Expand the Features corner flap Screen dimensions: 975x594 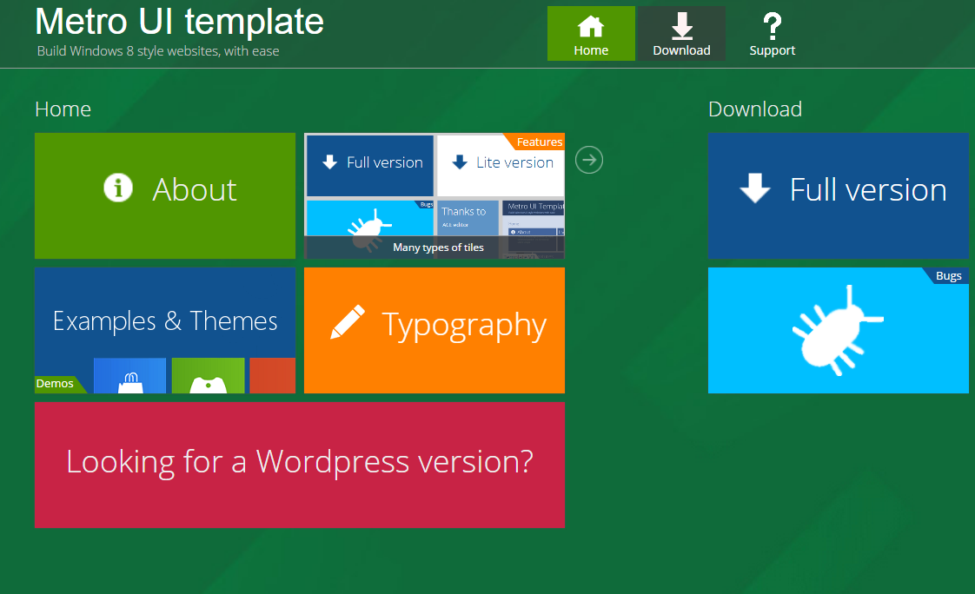coord(540,142)
